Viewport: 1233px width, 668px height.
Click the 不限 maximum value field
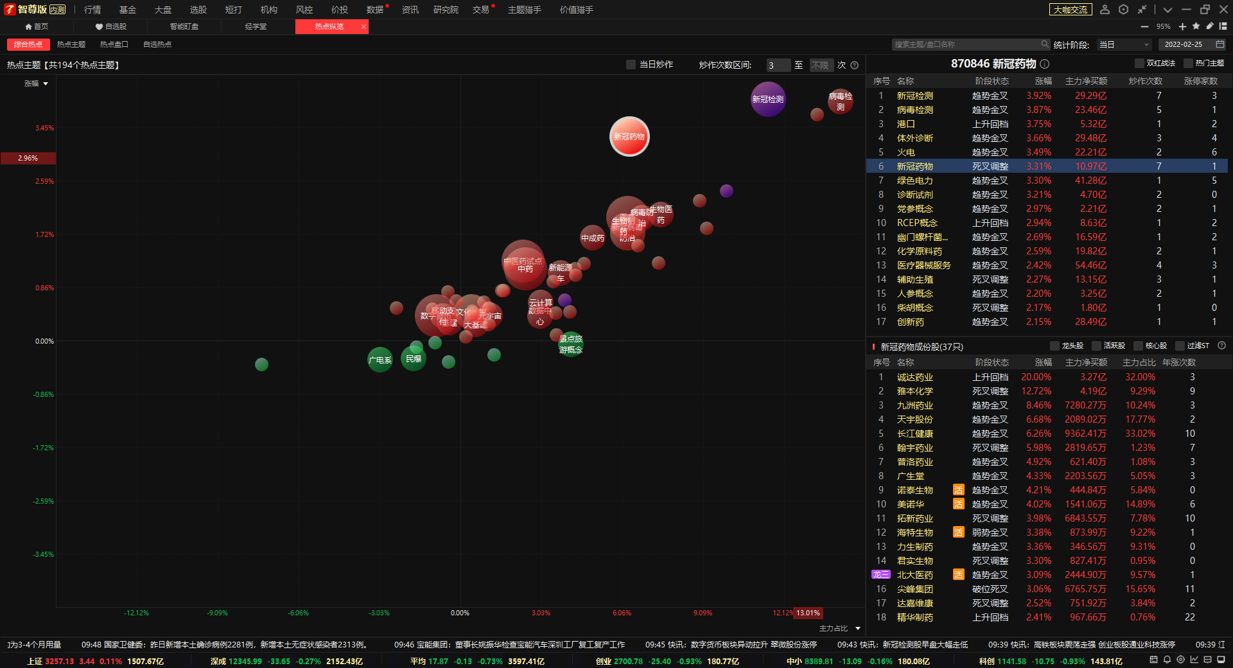[x=821, y=65]
